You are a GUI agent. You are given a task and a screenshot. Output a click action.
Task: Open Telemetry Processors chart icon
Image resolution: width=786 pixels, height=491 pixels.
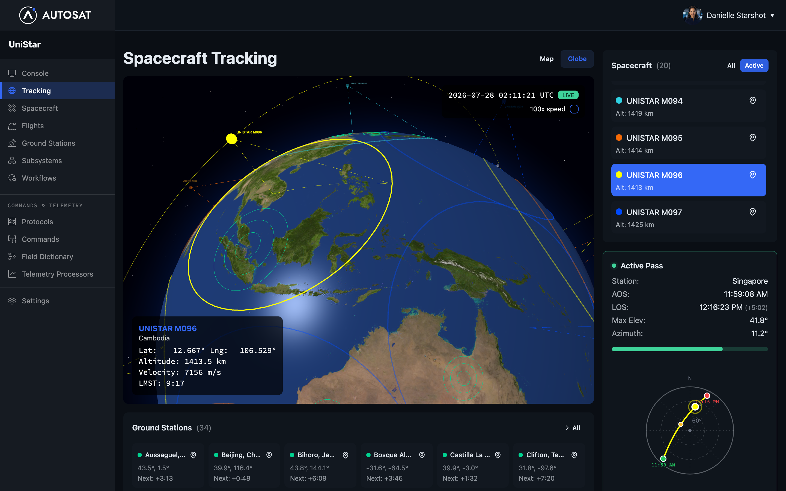pyautogui.click(x=12, y=274)
